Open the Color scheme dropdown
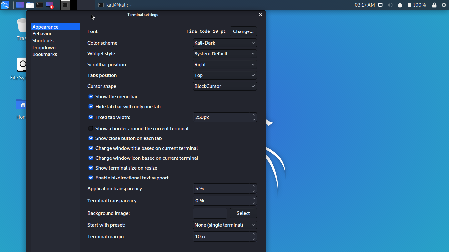 (225, 43)
